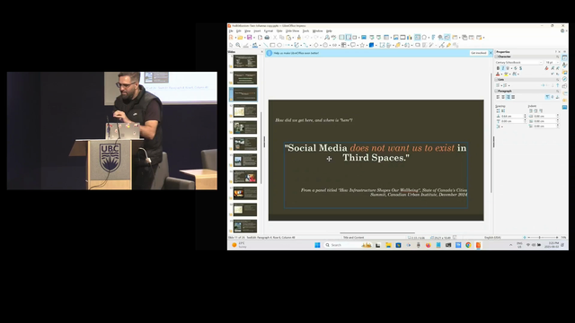Image resolution: width=575 pixels, height=323 pixels.
Task: Open the Slide Show menu
Action: [x=292, y=31]
